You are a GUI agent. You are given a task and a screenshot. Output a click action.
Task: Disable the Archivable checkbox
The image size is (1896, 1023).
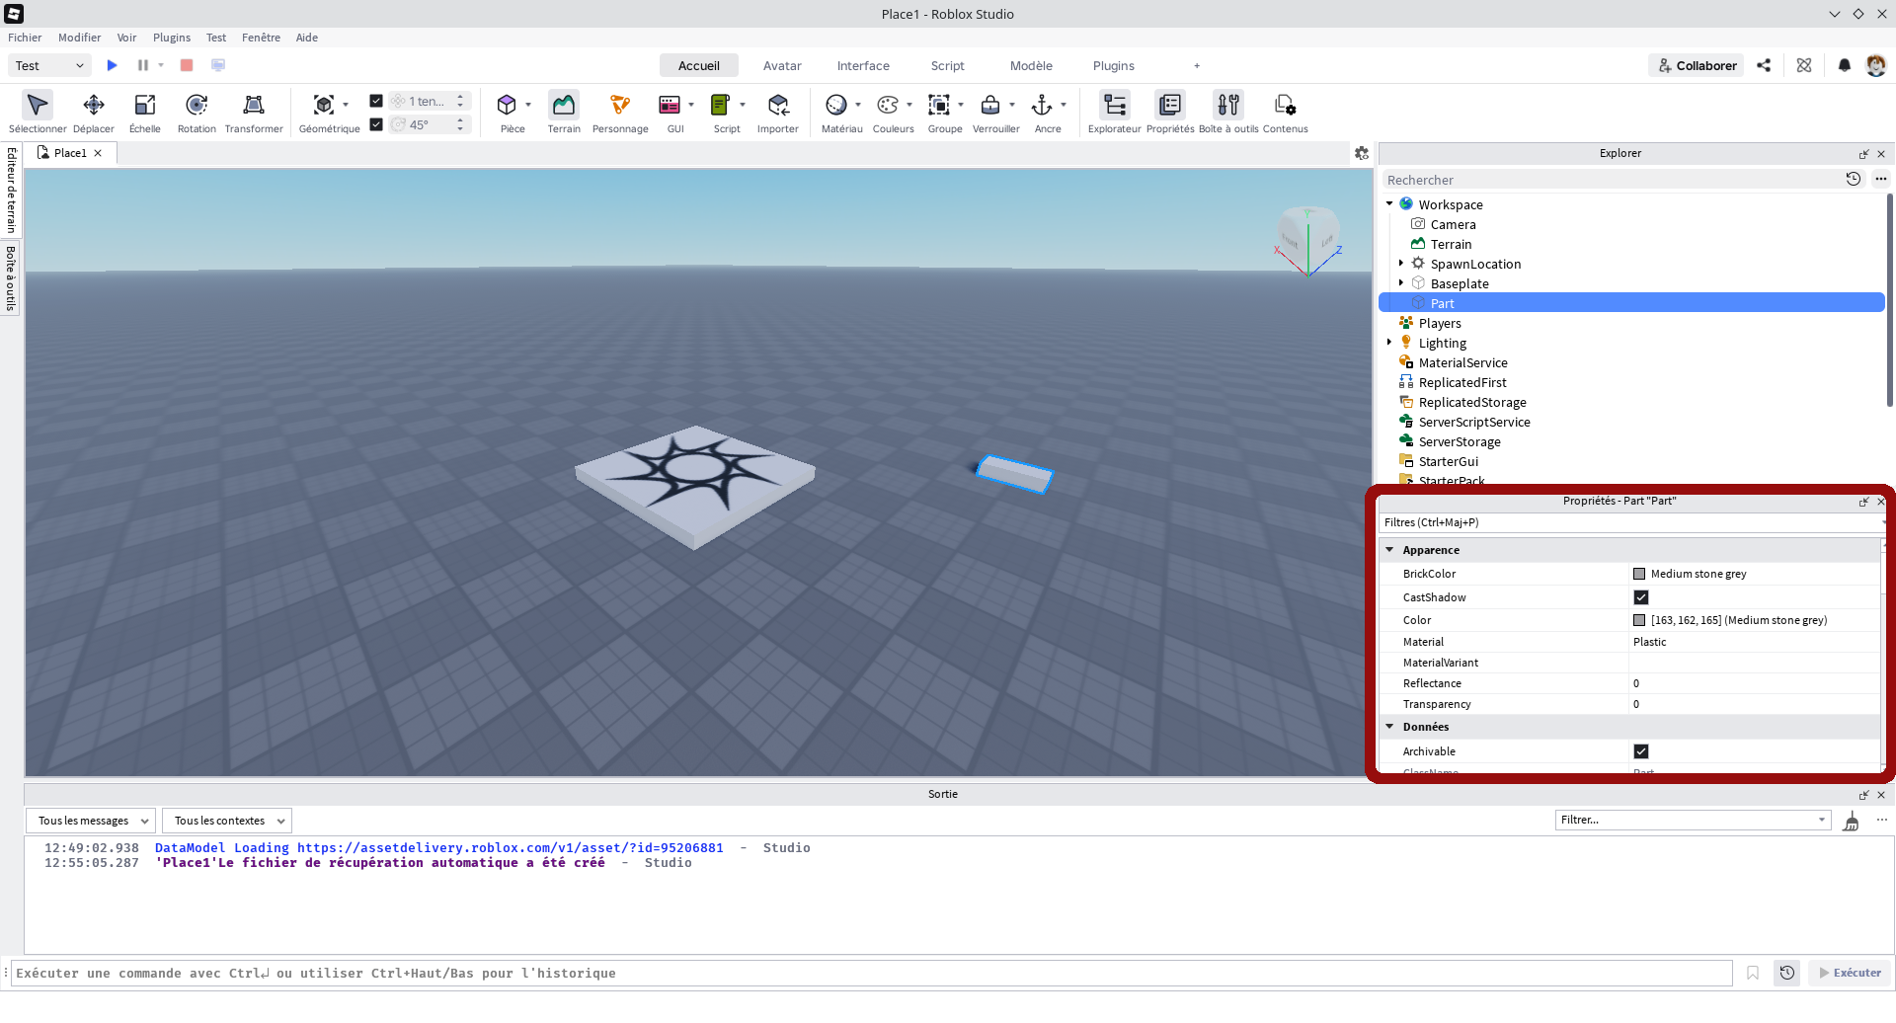pos(1641,751)
